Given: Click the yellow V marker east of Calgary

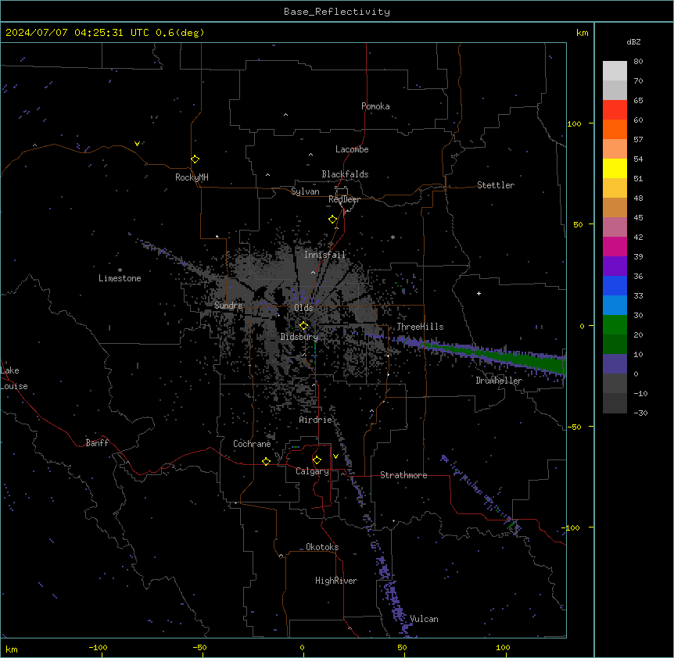Looking at the screenshot, I should click(335, 456).
